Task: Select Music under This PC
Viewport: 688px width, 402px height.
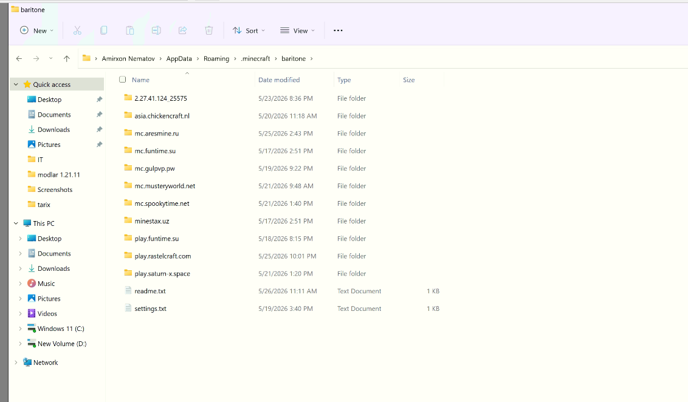Action: click(46, 284)
